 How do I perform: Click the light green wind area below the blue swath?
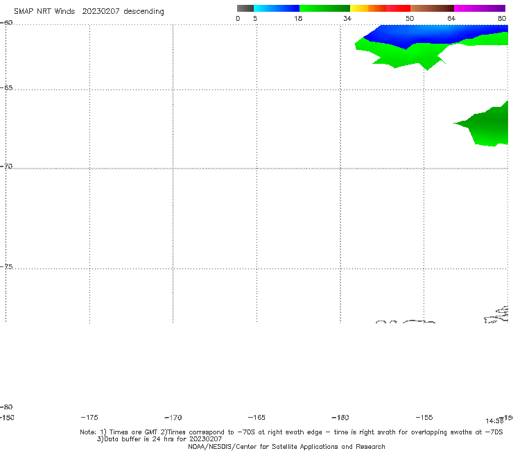[x=406, y=56]
